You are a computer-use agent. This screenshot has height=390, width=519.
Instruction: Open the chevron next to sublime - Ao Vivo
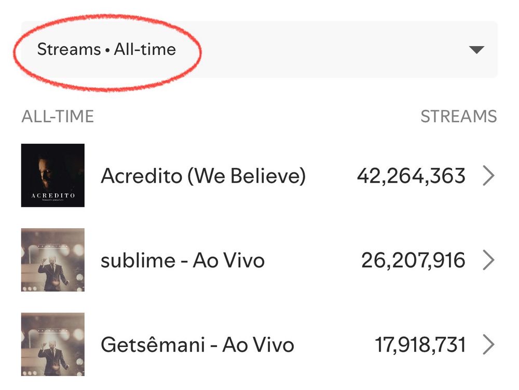tap(488, 260)
